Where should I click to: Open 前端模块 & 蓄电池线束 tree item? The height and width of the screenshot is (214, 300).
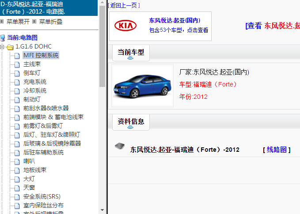tap(53, 117)
